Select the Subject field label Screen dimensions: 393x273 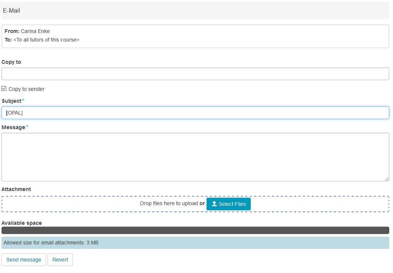pyautogui.click(x=12, y=101)
